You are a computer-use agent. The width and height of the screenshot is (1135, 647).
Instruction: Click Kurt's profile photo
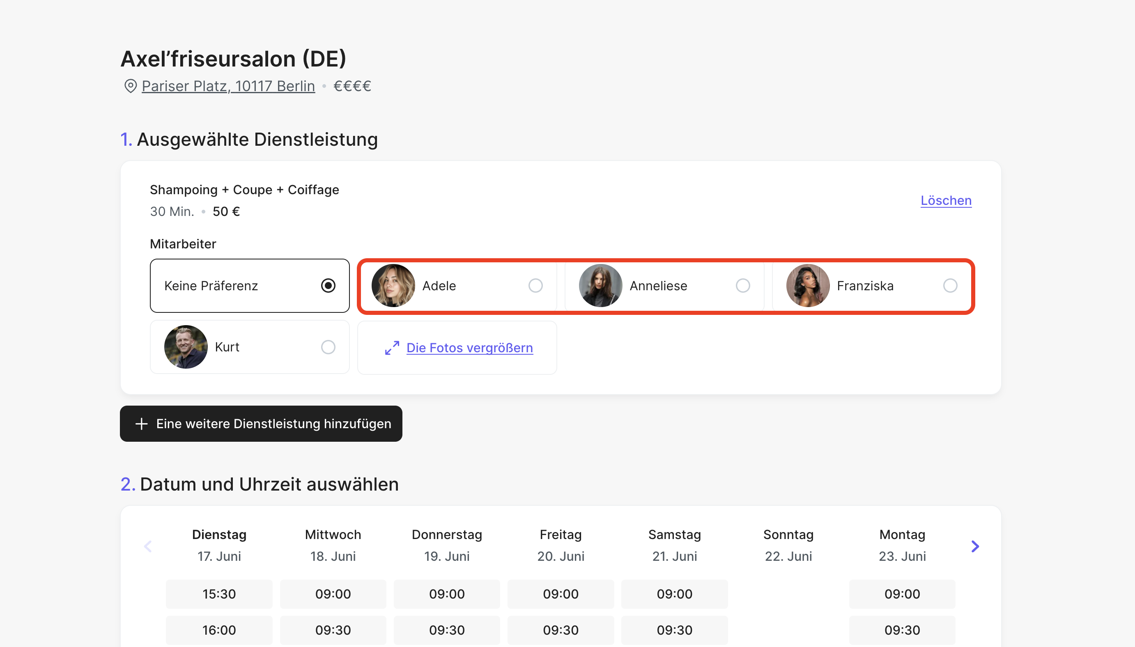pyautogui.click(x=186, y=347)
